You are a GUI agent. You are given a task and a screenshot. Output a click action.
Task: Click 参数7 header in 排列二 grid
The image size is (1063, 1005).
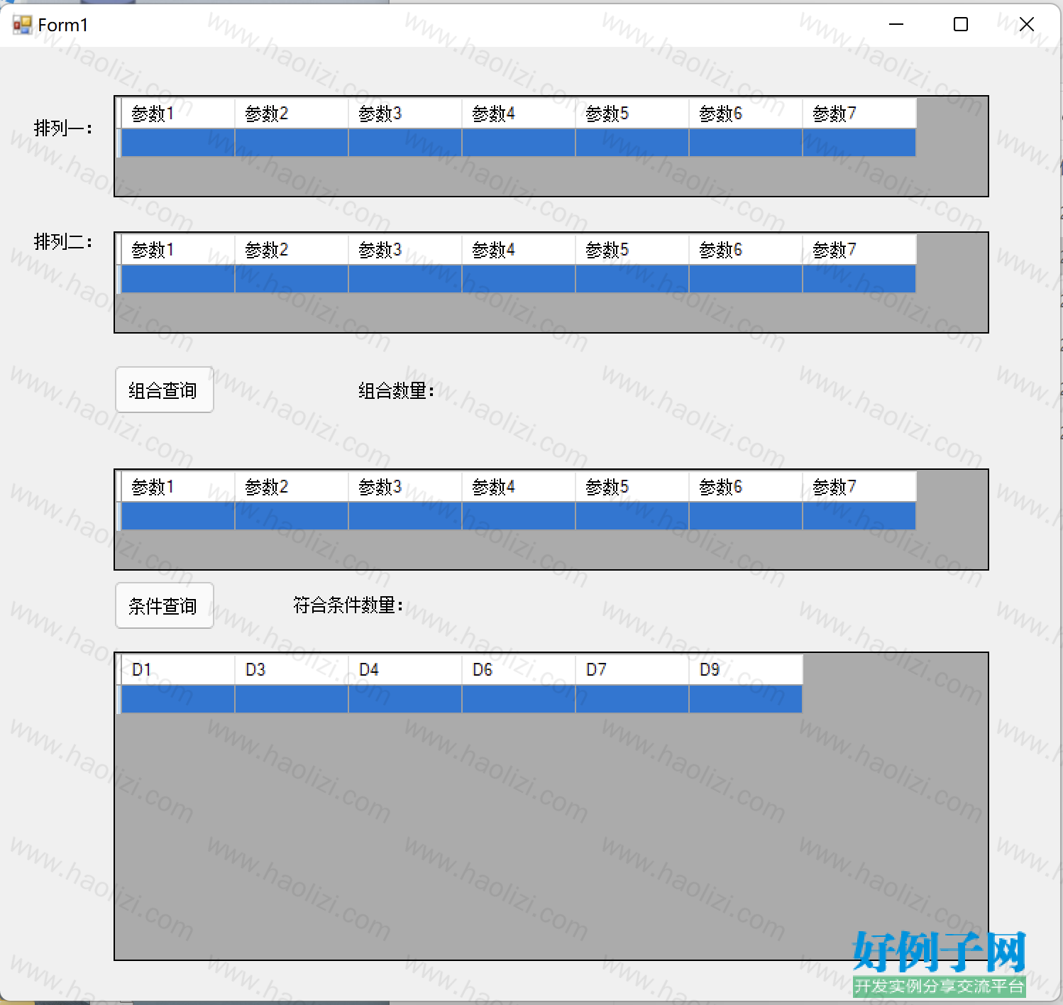point(859,250)
